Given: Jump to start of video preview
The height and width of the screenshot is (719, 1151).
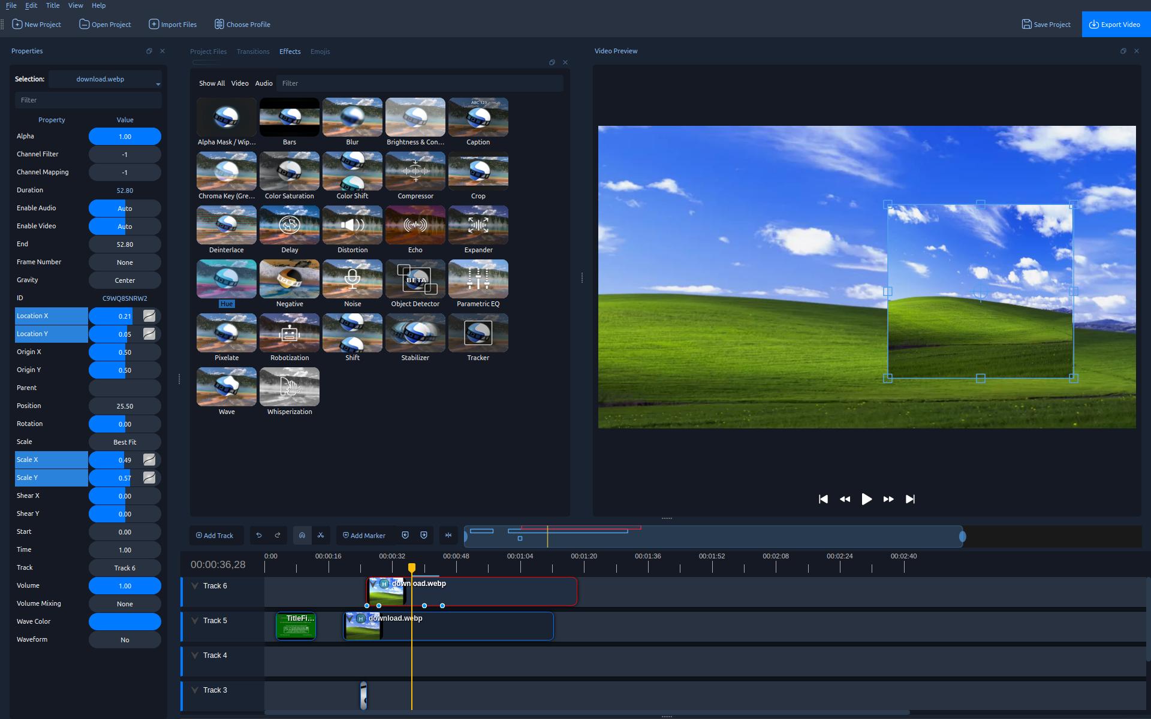Looking at the screenshot, I should tap(823, 499).
